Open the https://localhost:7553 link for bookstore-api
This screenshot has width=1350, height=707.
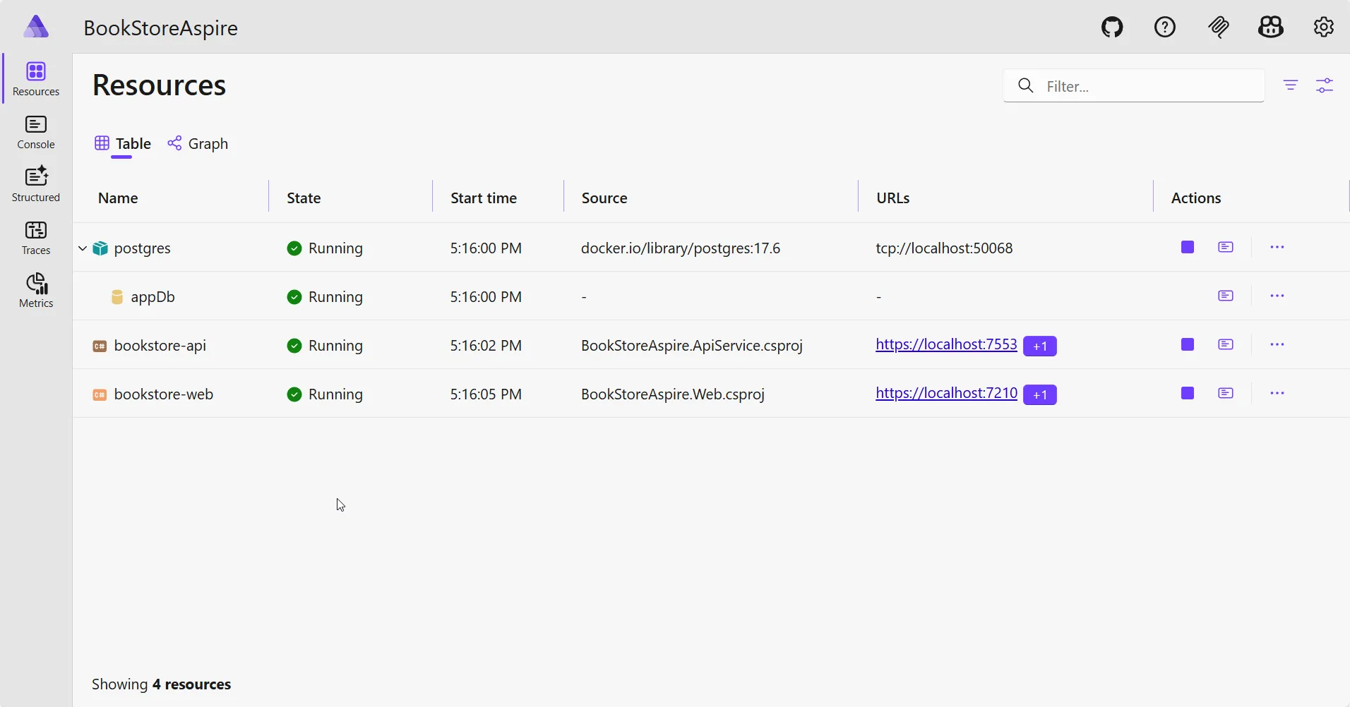coord(947,345)
